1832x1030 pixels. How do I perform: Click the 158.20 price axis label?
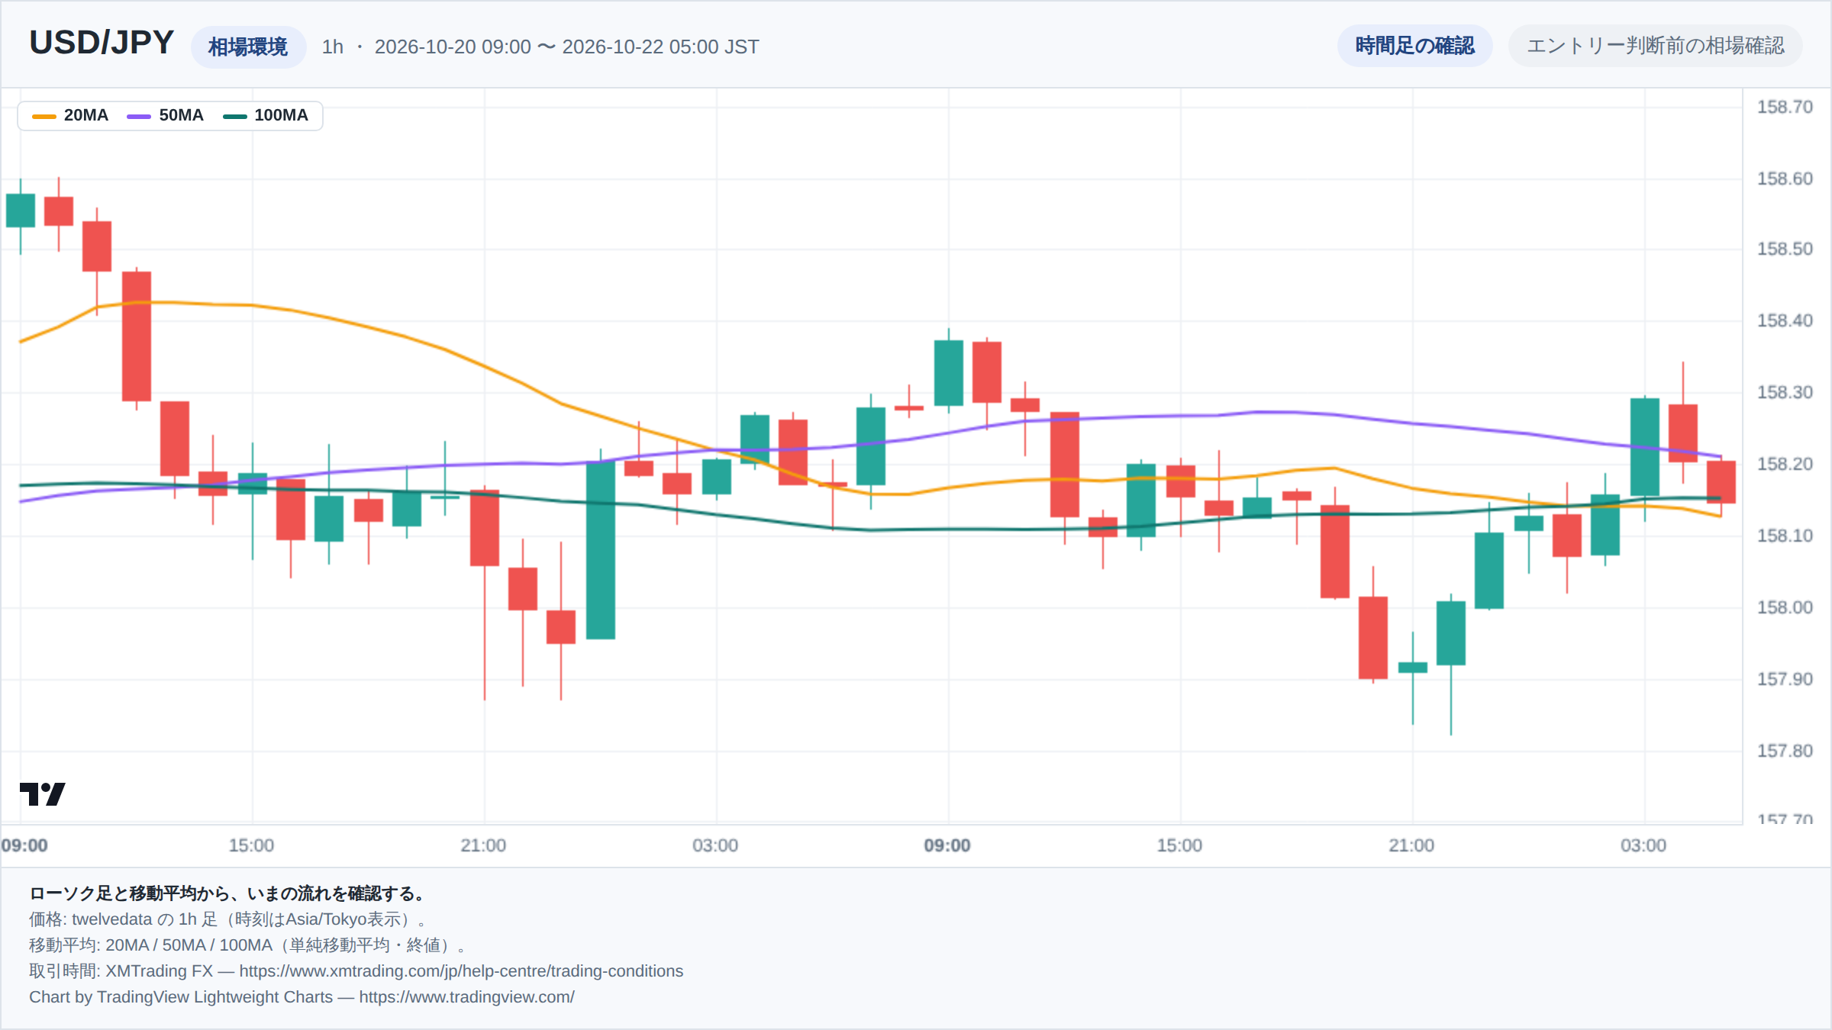1785,464
